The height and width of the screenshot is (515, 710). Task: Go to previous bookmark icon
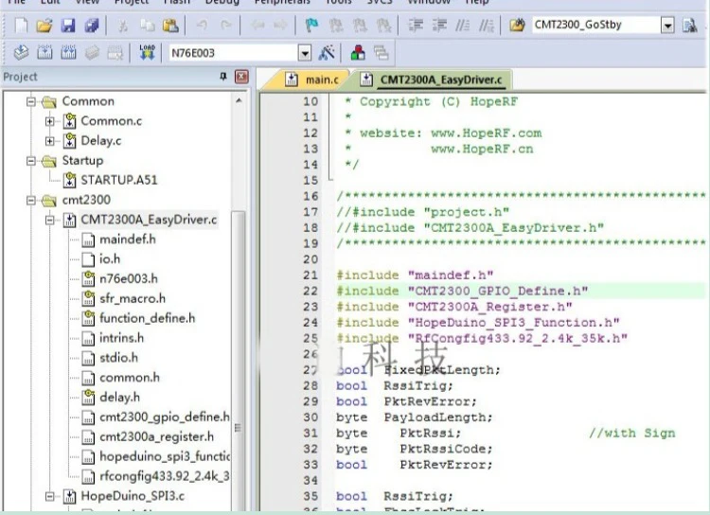click(x=335, y=26)
